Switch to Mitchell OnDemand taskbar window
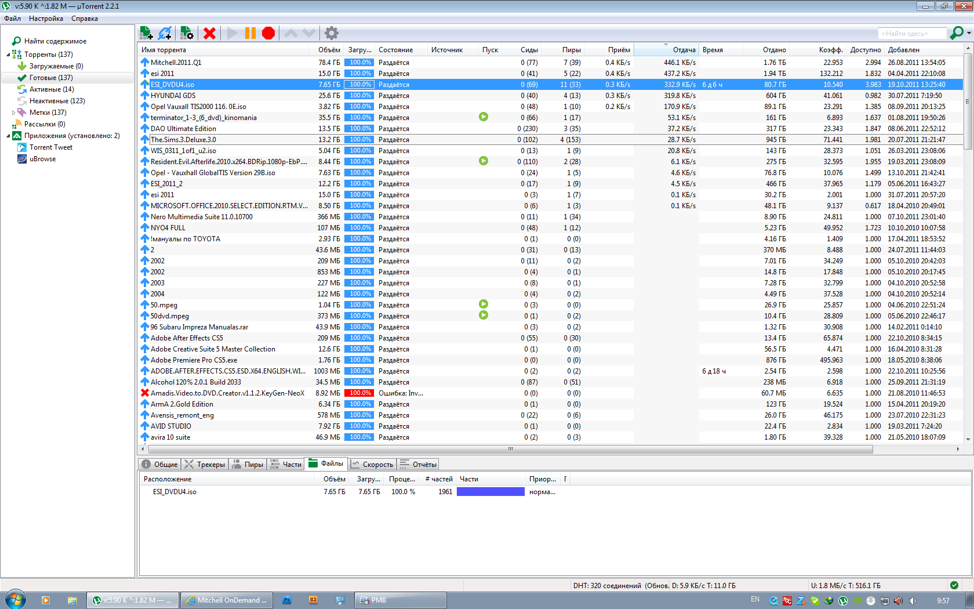 (226, 600)
